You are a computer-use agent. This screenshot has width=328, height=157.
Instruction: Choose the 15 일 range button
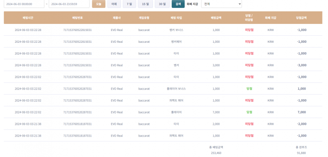click(x=145, y=4)
